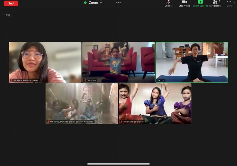Click muted mic icon beside Ma Maha Adbhutacharitra
Viewport: 237px width, 166px height.
[12, 80]
